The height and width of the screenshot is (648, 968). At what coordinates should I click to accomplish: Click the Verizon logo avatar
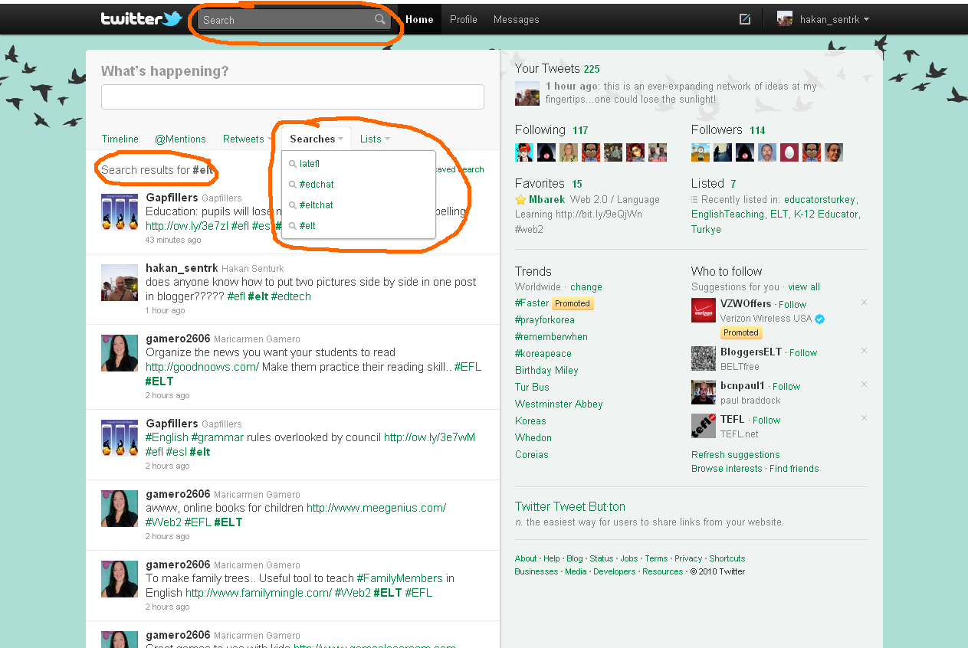[704, 310]
